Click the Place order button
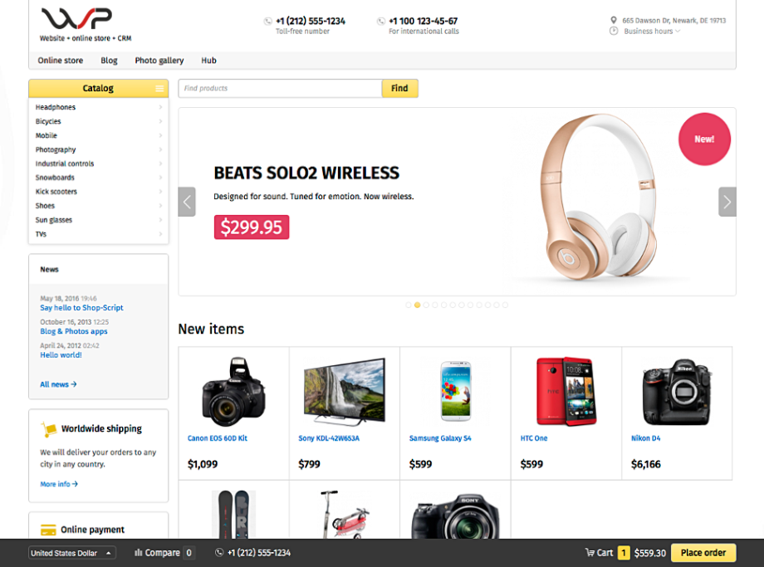Screen dimensions: 764x567 tap(703, 553)
